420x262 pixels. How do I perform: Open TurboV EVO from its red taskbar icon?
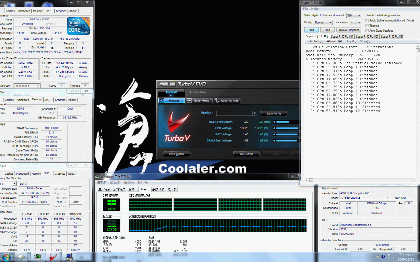(x=53, y=257)
